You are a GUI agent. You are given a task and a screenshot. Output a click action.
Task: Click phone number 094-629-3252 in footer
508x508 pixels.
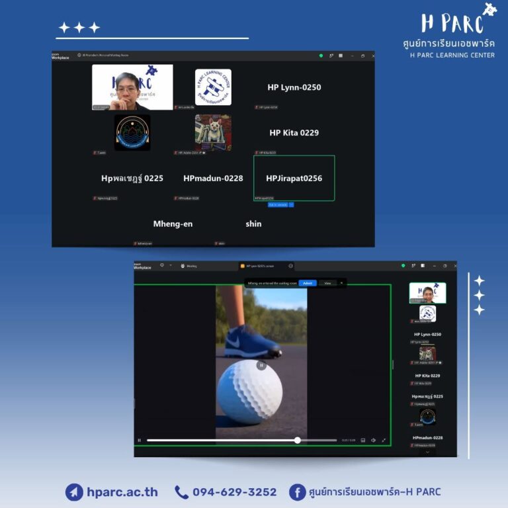pyautogui.click(x=235, y=492)
